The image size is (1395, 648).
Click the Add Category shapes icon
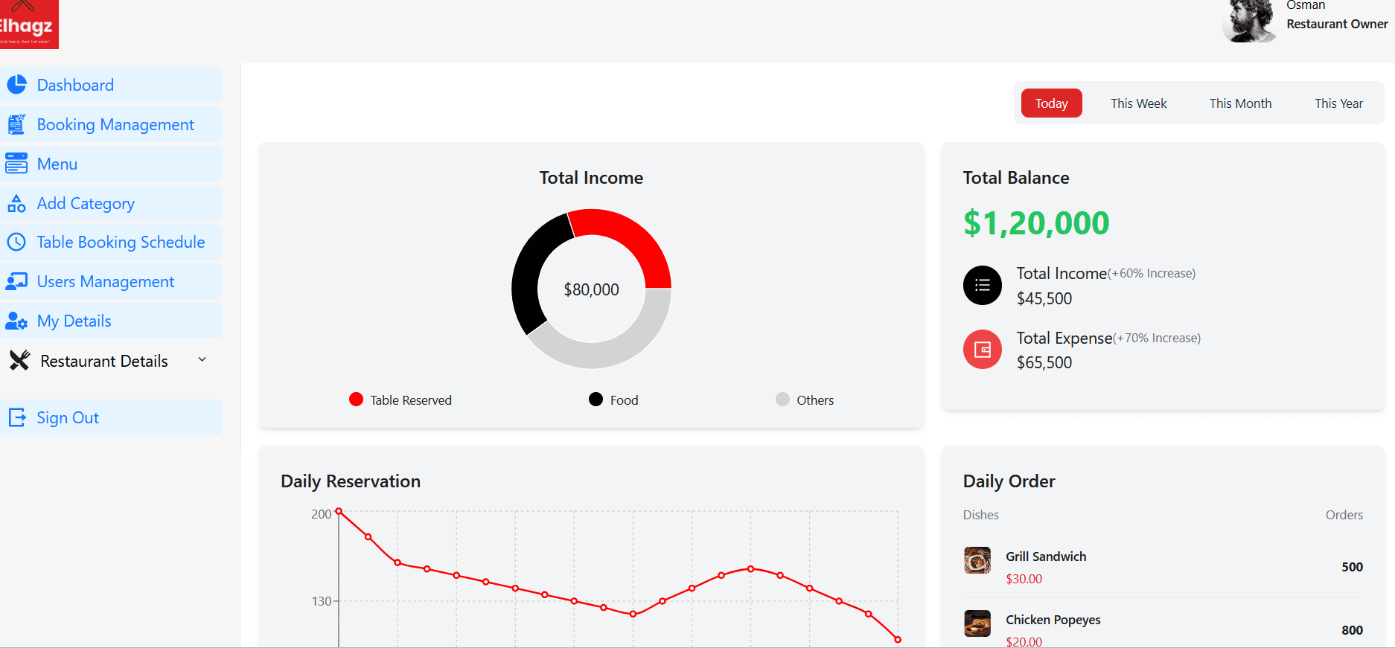pyautogui.click(x=16, y=203)
